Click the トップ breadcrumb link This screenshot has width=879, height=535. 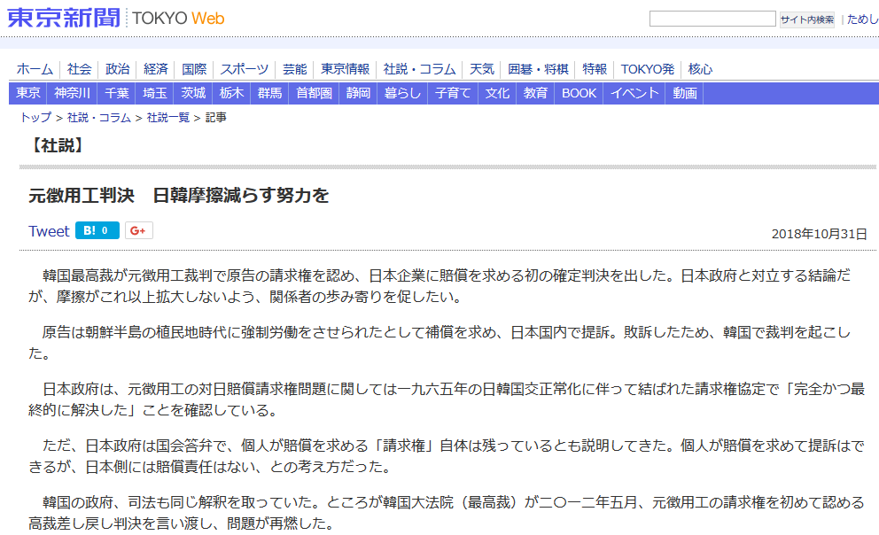(35, 117)
